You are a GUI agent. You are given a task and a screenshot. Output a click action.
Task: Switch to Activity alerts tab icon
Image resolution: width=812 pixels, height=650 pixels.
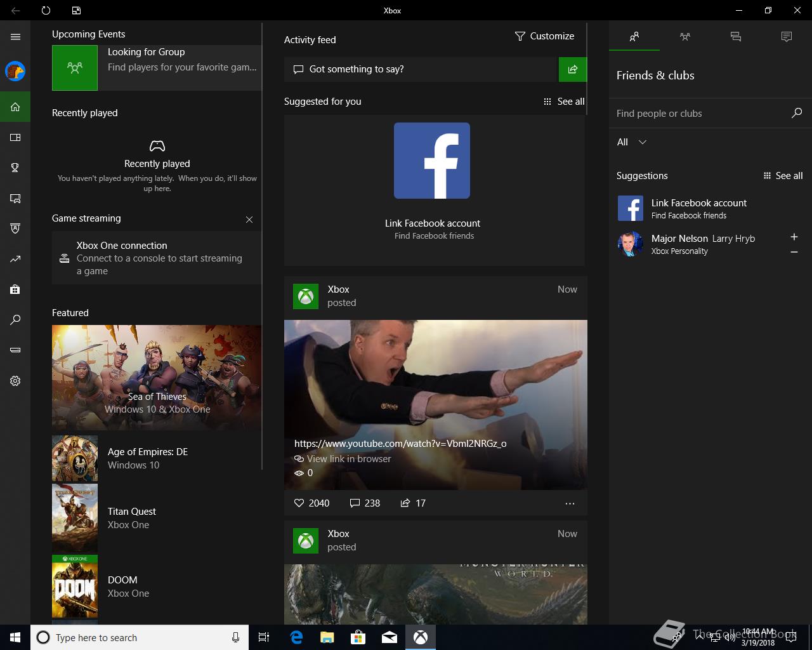coord(787,37)
